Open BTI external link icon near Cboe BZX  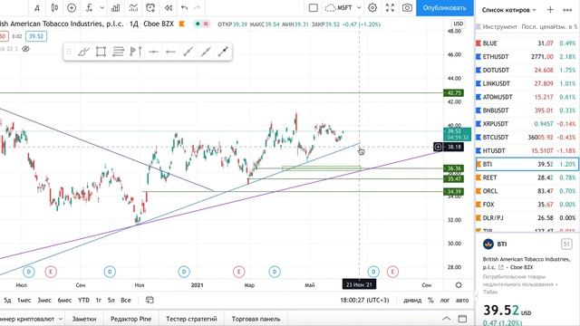(501, 267)
